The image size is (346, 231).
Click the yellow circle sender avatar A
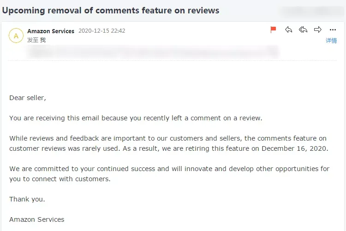(x=16, y=36)
